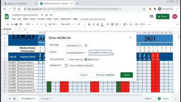Open the fill color picker
The height and width of the screenshot is (102, 181).
tap(108, 24)
